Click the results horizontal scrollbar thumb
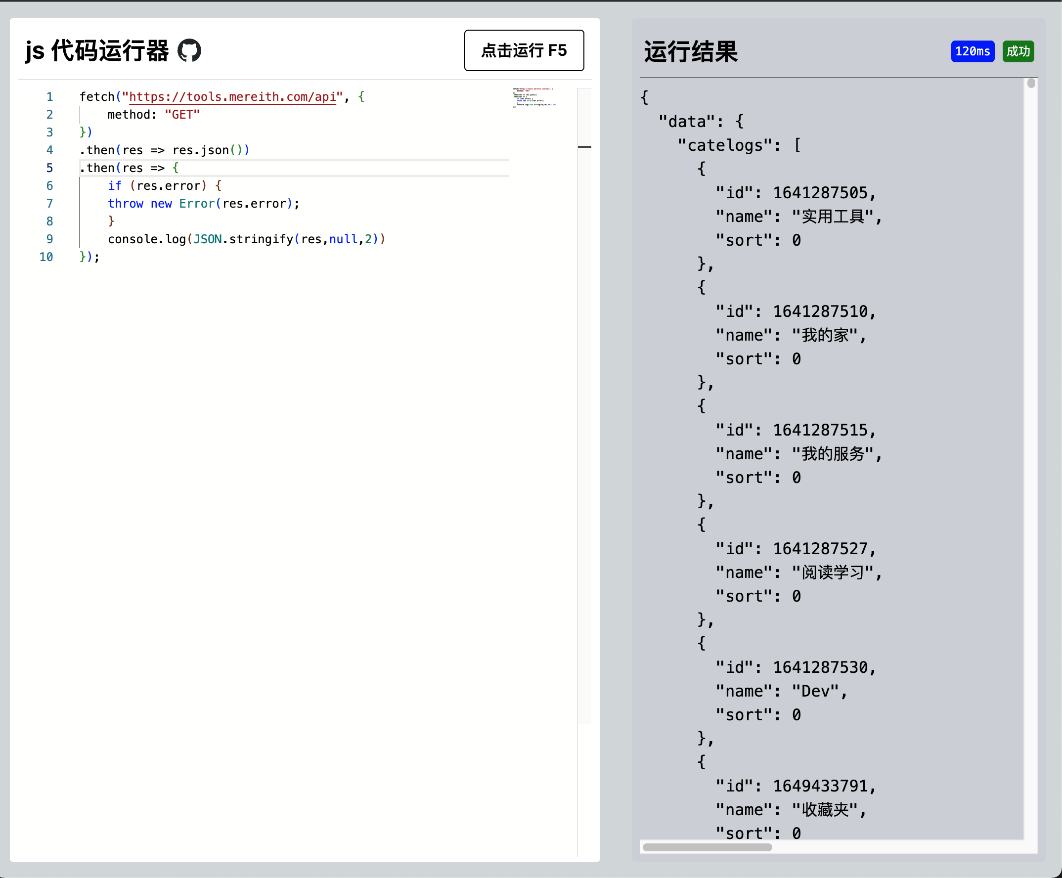Image resolution: width=1062 pixels, height=878 pixels. 707,847
